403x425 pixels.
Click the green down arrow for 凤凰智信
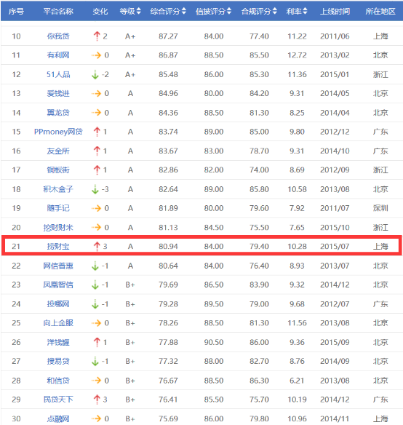[x=95, y=285]
